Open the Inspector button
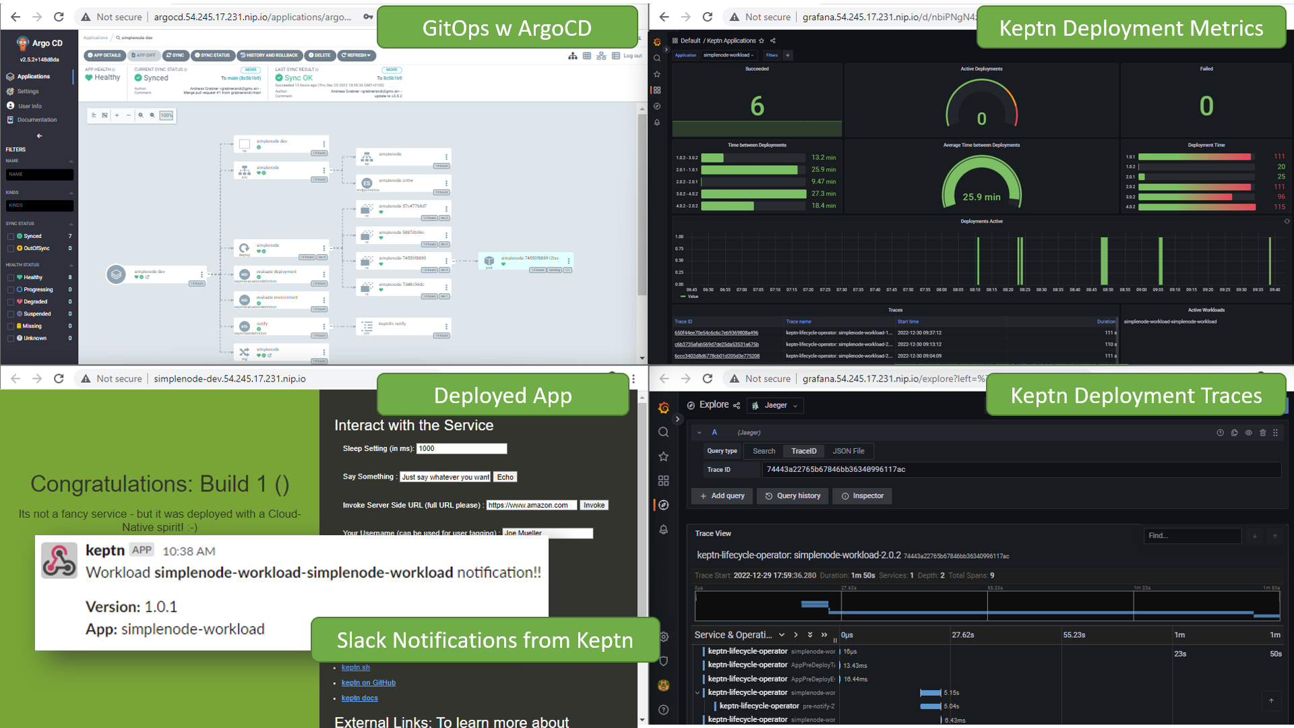The width and height of the screenshot is (1294, 728). 862,496
